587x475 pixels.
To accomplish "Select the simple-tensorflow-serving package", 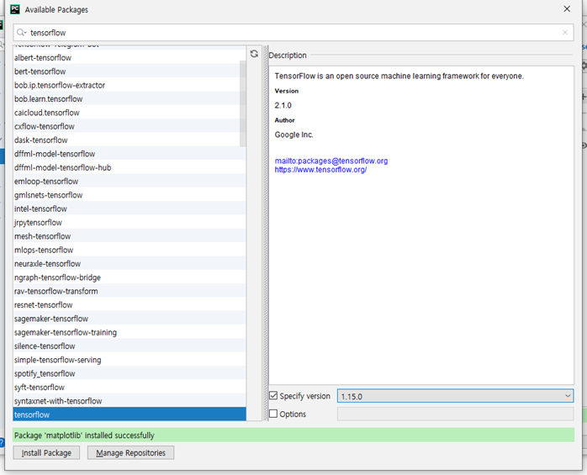I will point(130,360).
